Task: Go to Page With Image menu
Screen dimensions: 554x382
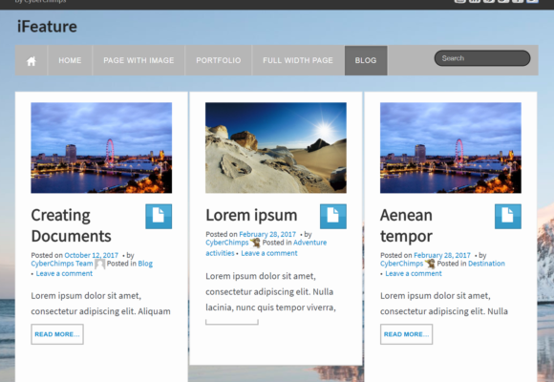Action: click(x=138, y=60)
